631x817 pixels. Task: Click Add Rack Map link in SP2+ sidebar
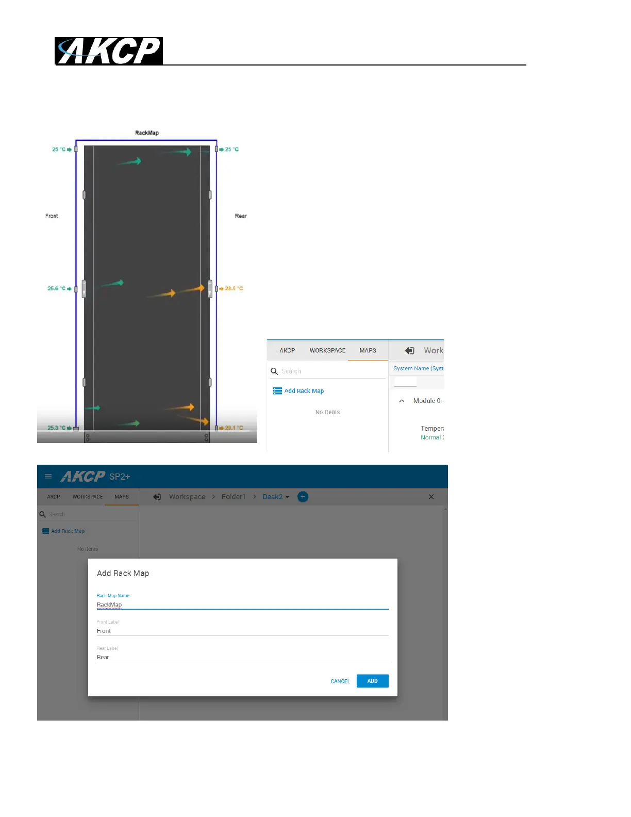68,531
